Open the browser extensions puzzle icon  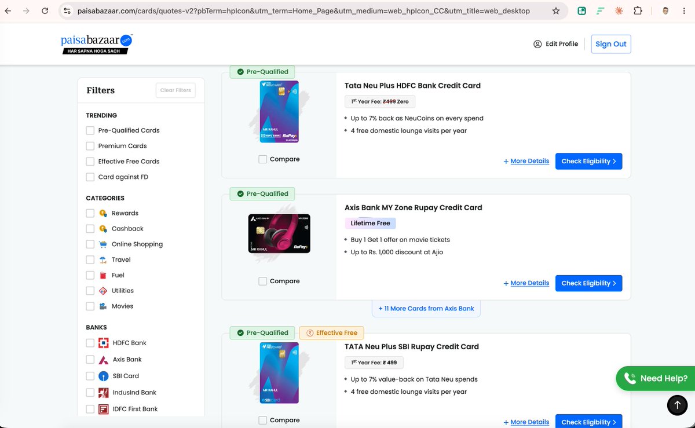pyautogui.click(x=638, y=11)
